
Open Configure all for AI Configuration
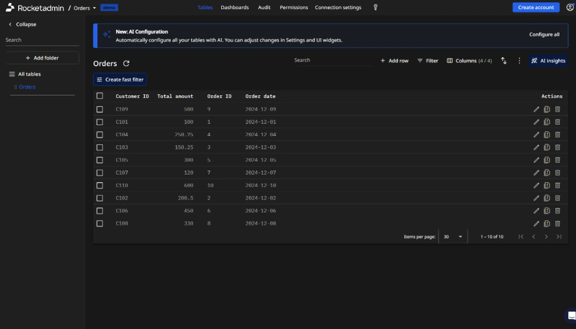point(544,34)
